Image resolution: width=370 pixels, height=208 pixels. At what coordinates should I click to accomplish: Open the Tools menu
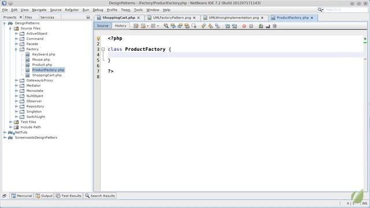(138, 10)
